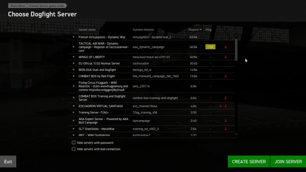Click mission training_nd_v002_0
This screenshot has height=172, width=306.
[x=146, y=129]
